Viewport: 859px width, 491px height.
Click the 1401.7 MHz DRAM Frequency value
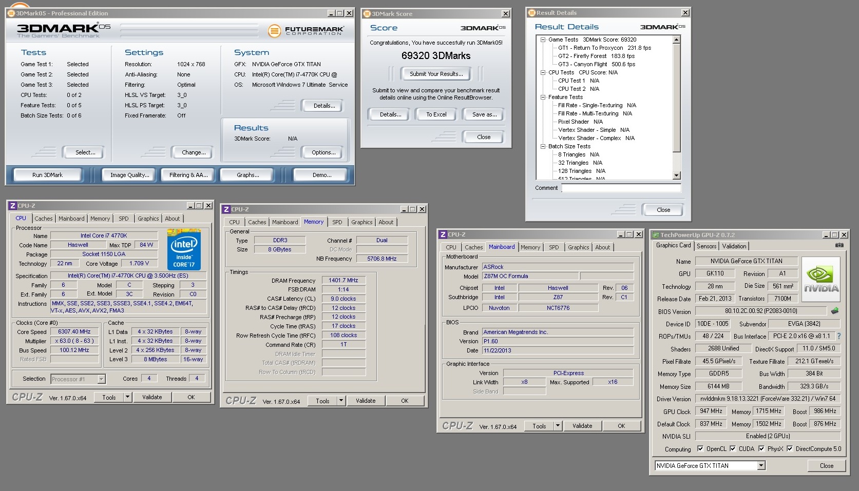(343, 280)
